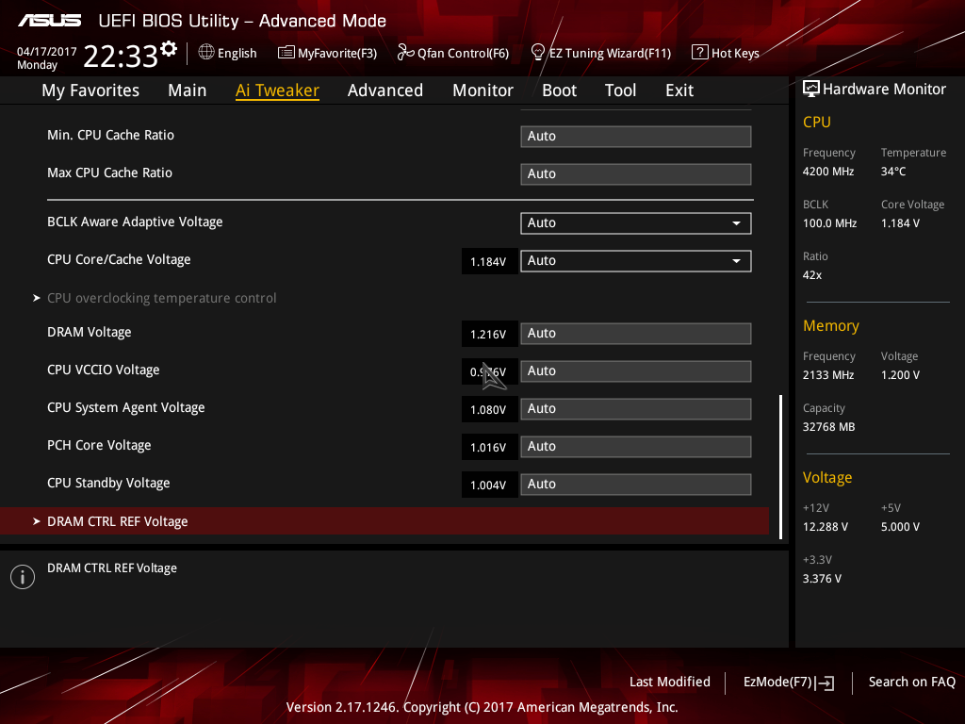Show the Hot Keys label
This screenshot has width=965, height=724.
tap(735, 54)
